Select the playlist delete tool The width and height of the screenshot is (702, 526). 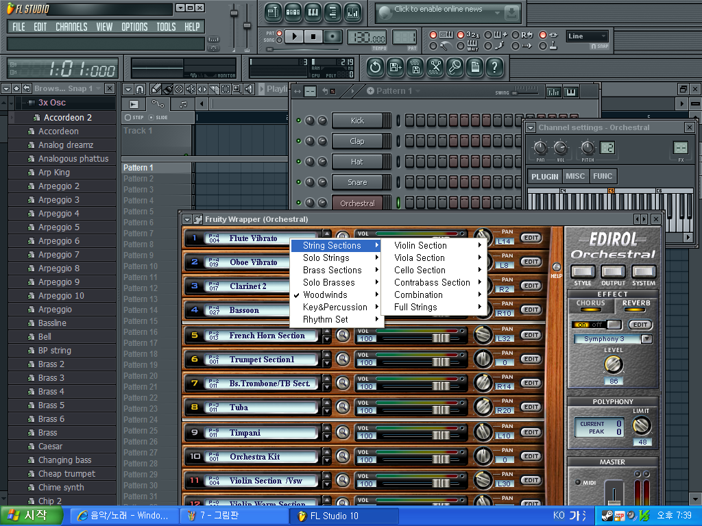[179, 89]
